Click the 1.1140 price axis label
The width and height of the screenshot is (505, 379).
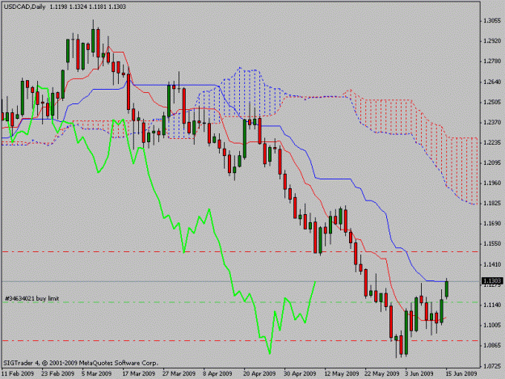click(492, 305)
